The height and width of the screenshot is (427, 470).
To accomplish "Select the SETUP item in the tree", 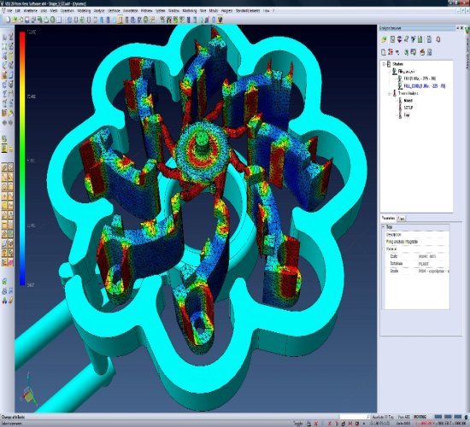I will (x=408, y=108).
